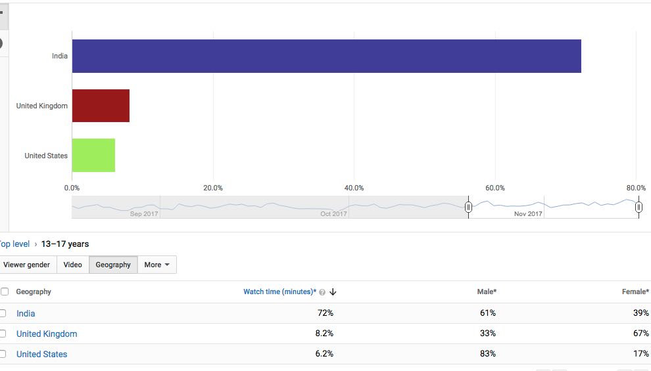Click the left date range slider handle
Image resolution: width=651 pixels, height=371 pixels.
tap(468, 207)
